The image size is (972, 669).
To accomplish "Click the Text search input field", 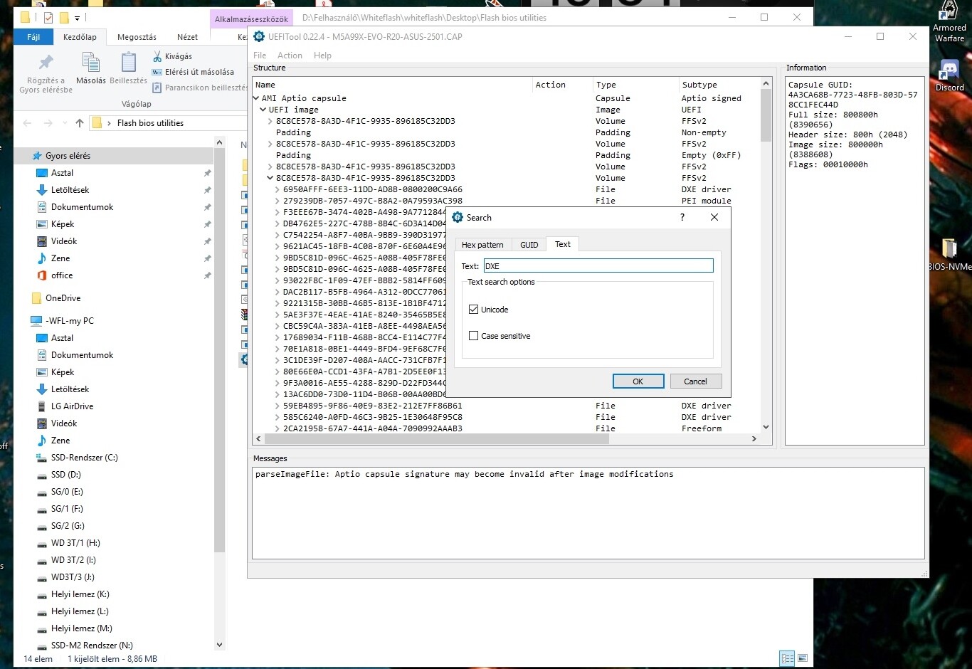I will [598, 266].
